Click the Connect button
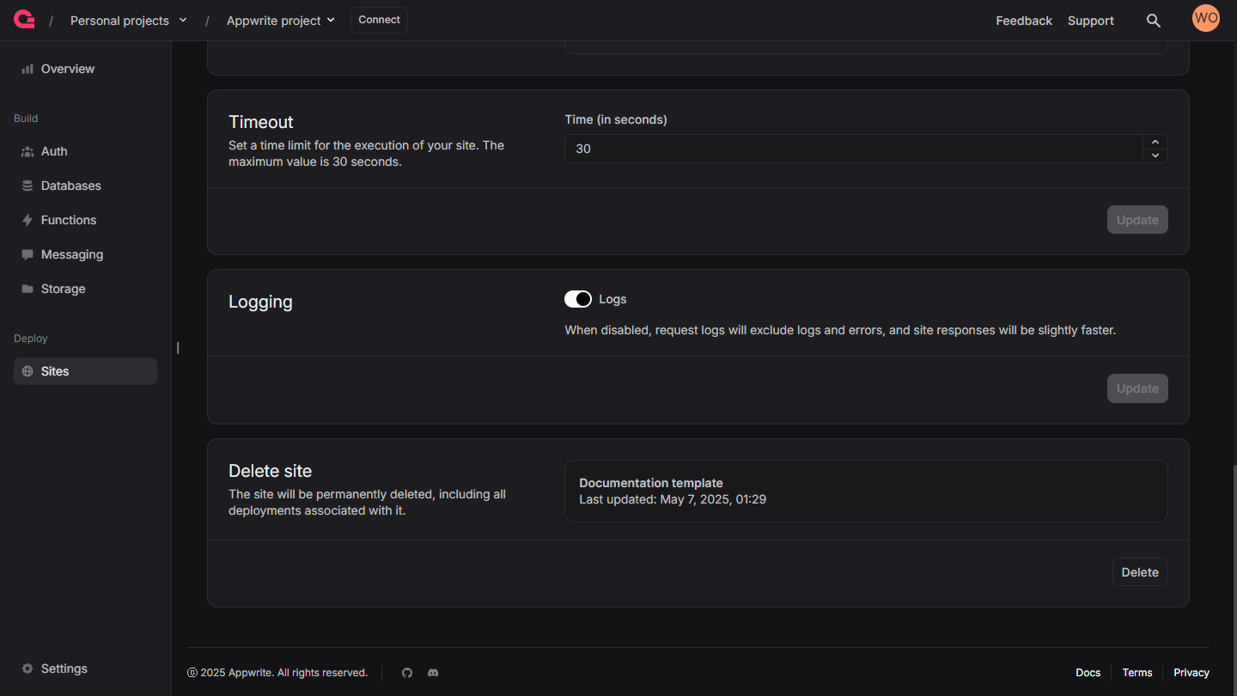The width and height of the screenshot is (1237, 696). coord(379,20)
